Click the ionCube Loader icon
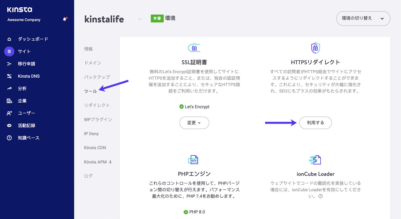The height and width of the screenshot is (219, 401). [x=315, y=160]
